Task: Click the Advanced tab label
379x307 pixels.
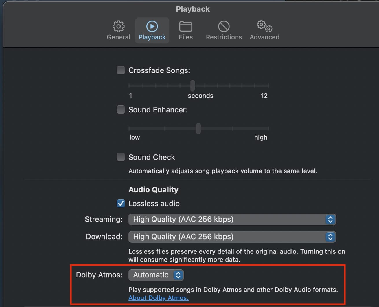Action: 264,37
